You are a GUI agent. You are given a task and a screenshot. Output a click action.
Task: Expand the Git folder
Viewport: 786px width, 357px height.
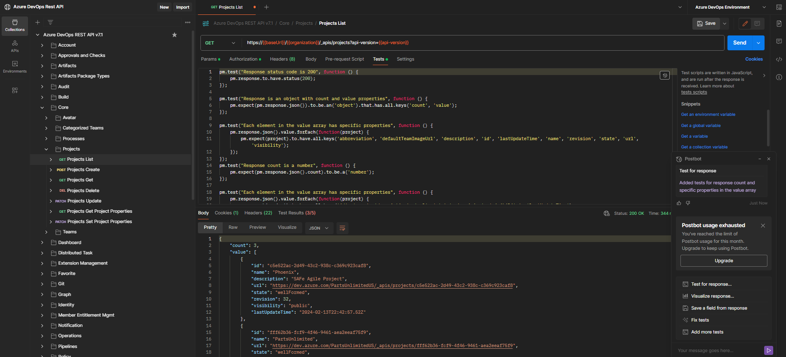point(42,284)
